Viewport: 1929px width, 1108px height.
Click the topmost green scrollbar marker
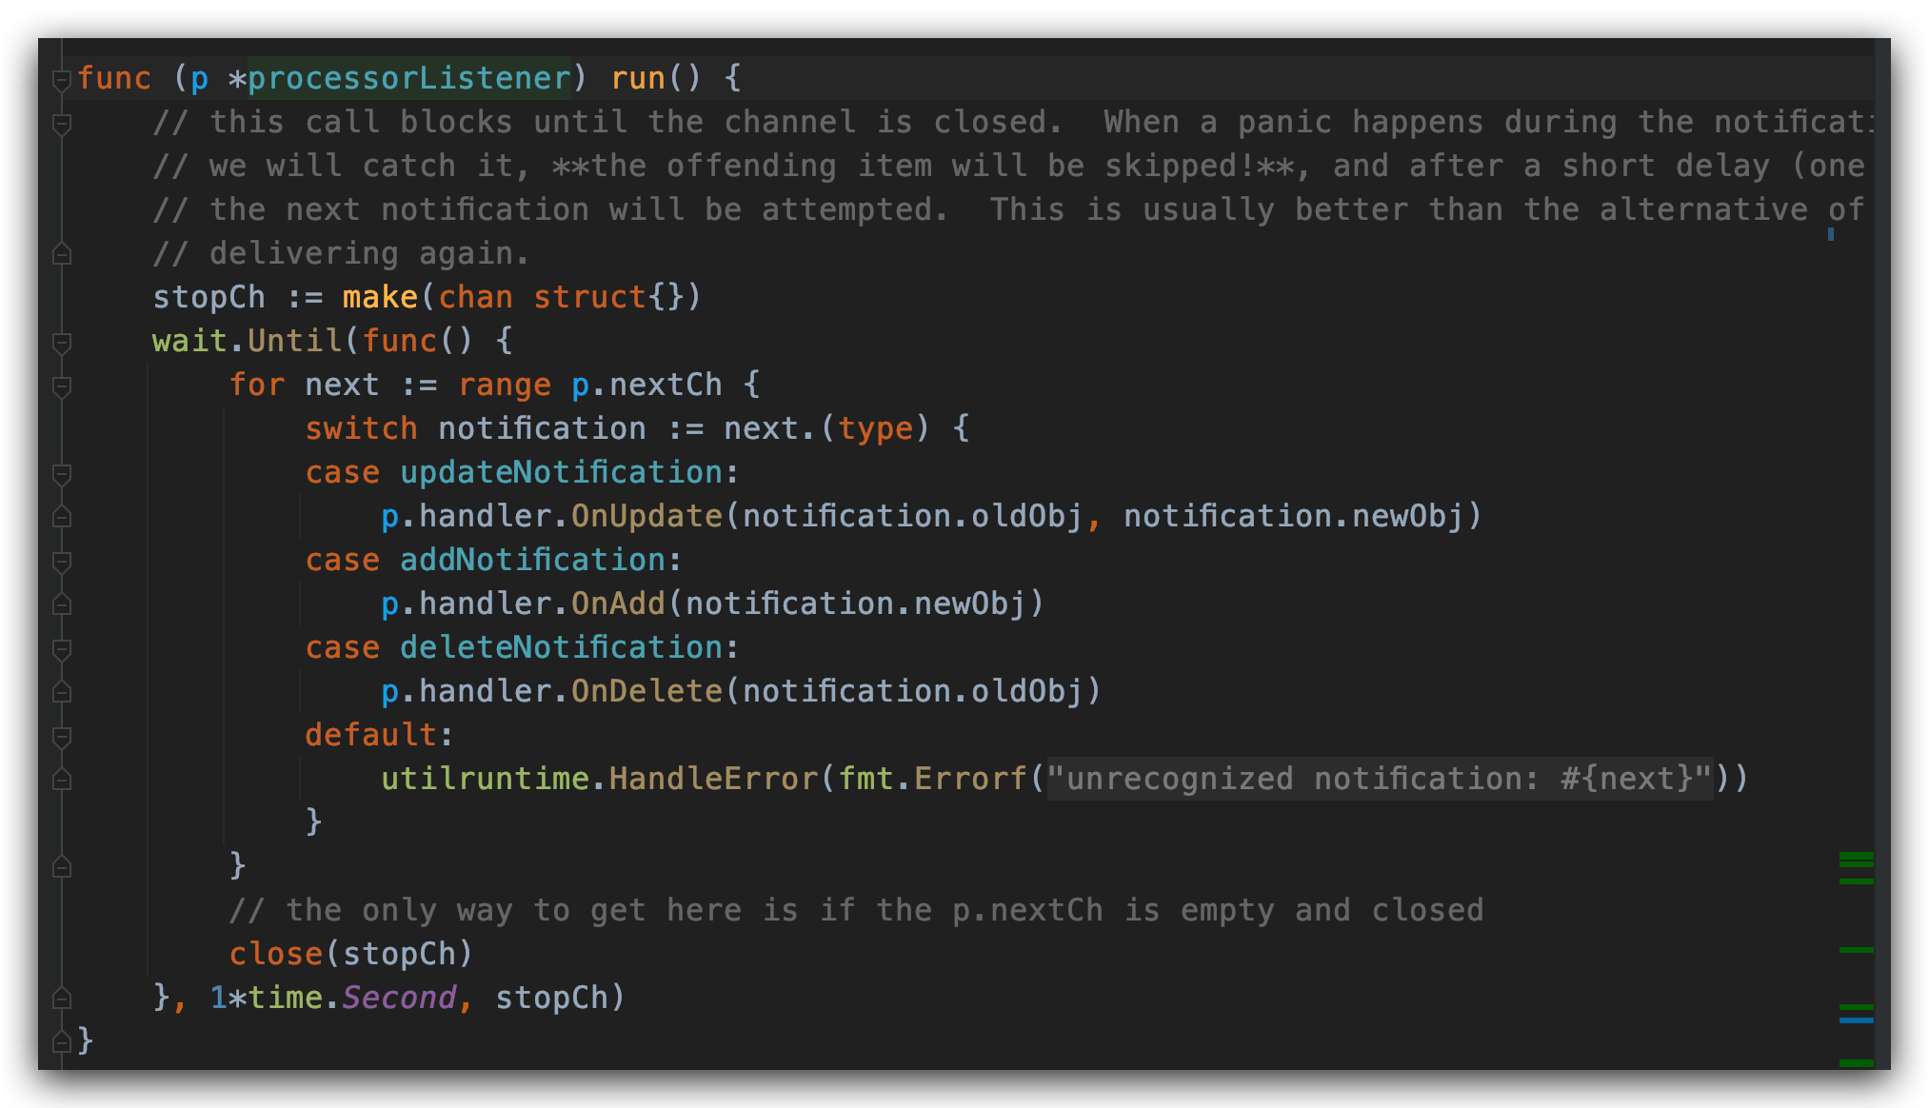click(x=1856, y=856)
